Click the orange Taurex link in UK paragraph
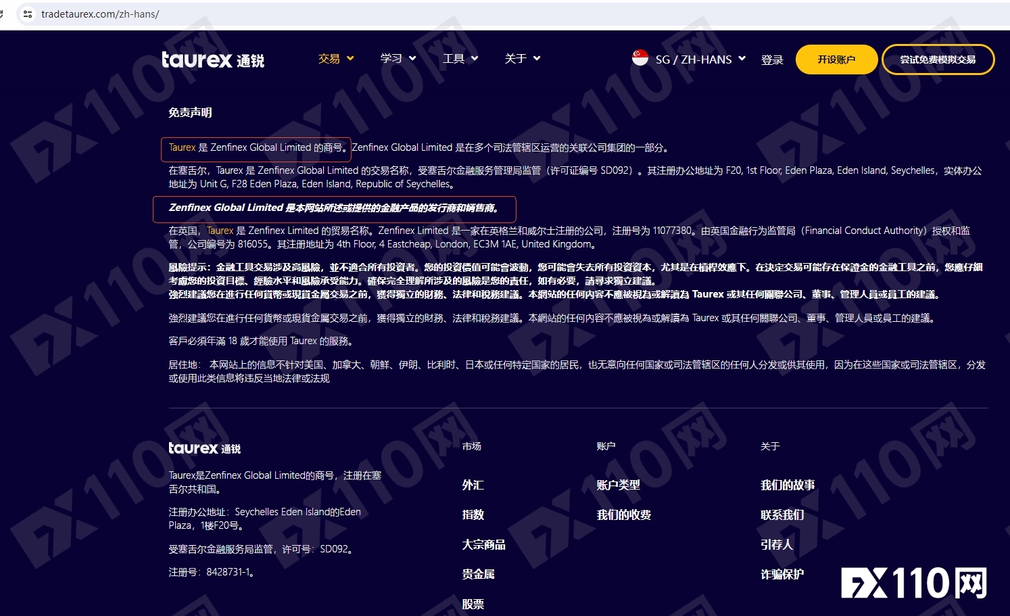Viewport: 1010px width, 616px height. coord(220,231)
